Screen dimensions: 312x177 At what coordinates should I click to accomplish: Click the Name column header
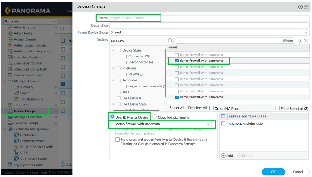173,47
